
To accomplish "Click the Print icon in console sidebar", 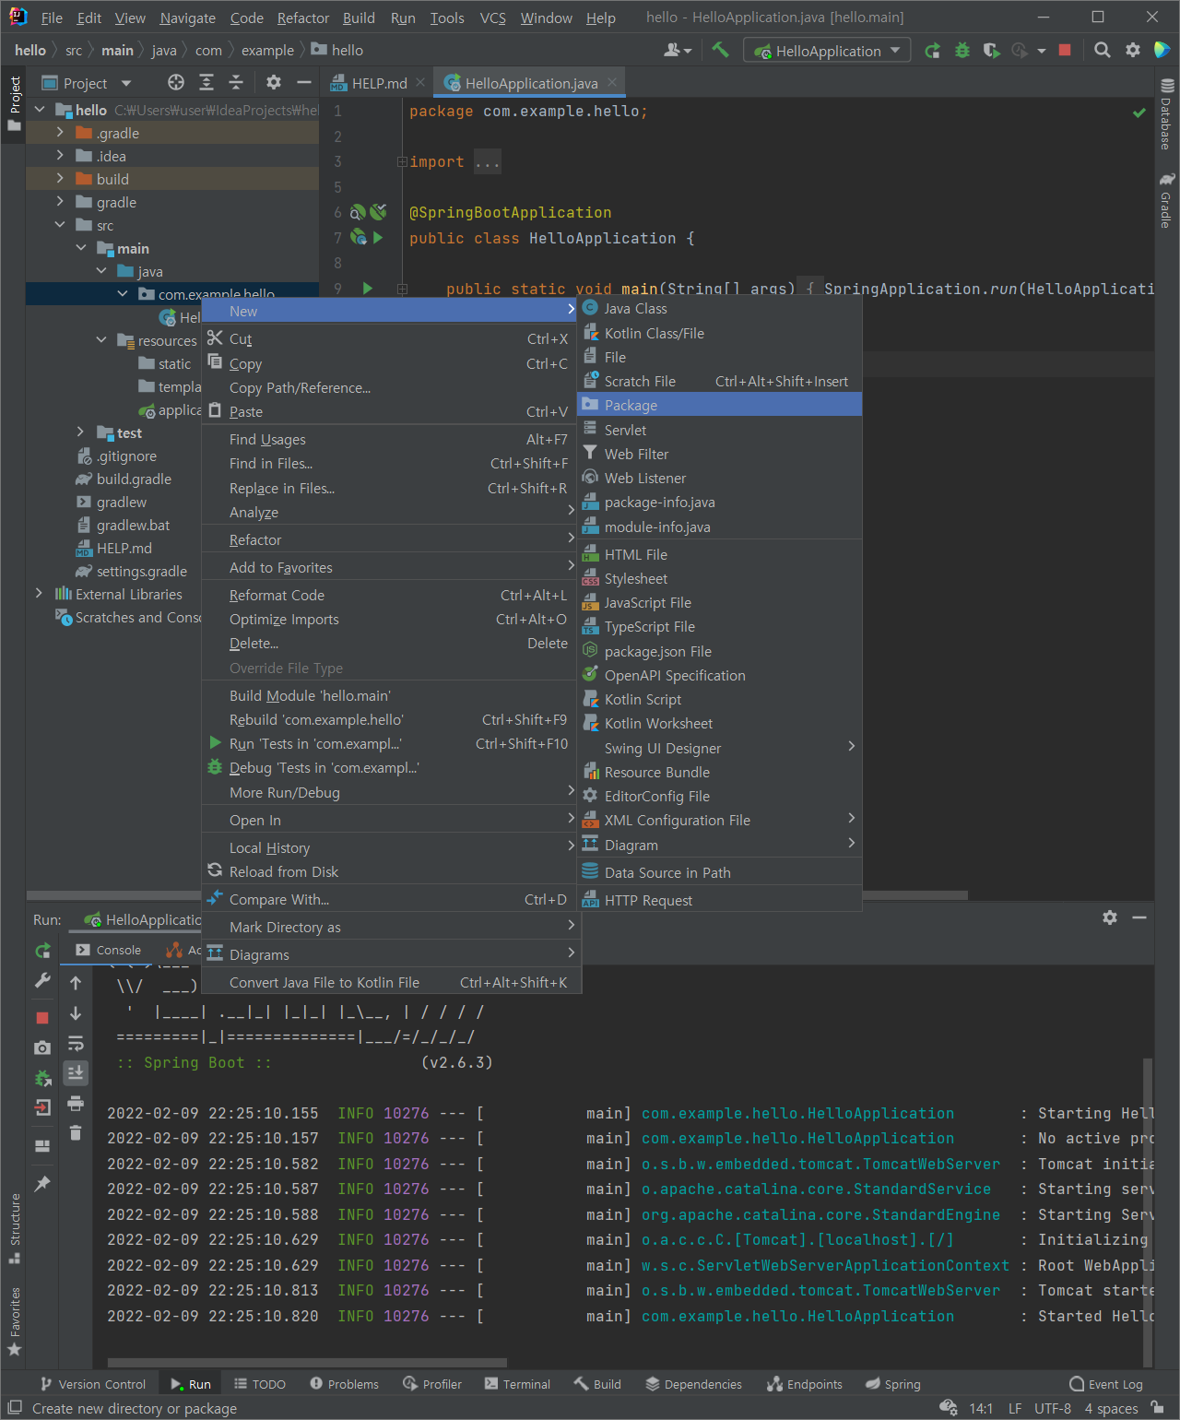I will pyautogui.click(x=76, y=1103).
